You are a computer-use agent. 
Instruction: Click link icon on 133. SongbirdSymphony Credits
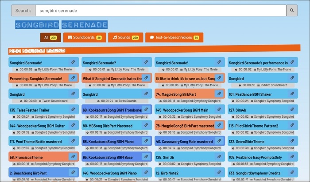click(x=292, y=172)
